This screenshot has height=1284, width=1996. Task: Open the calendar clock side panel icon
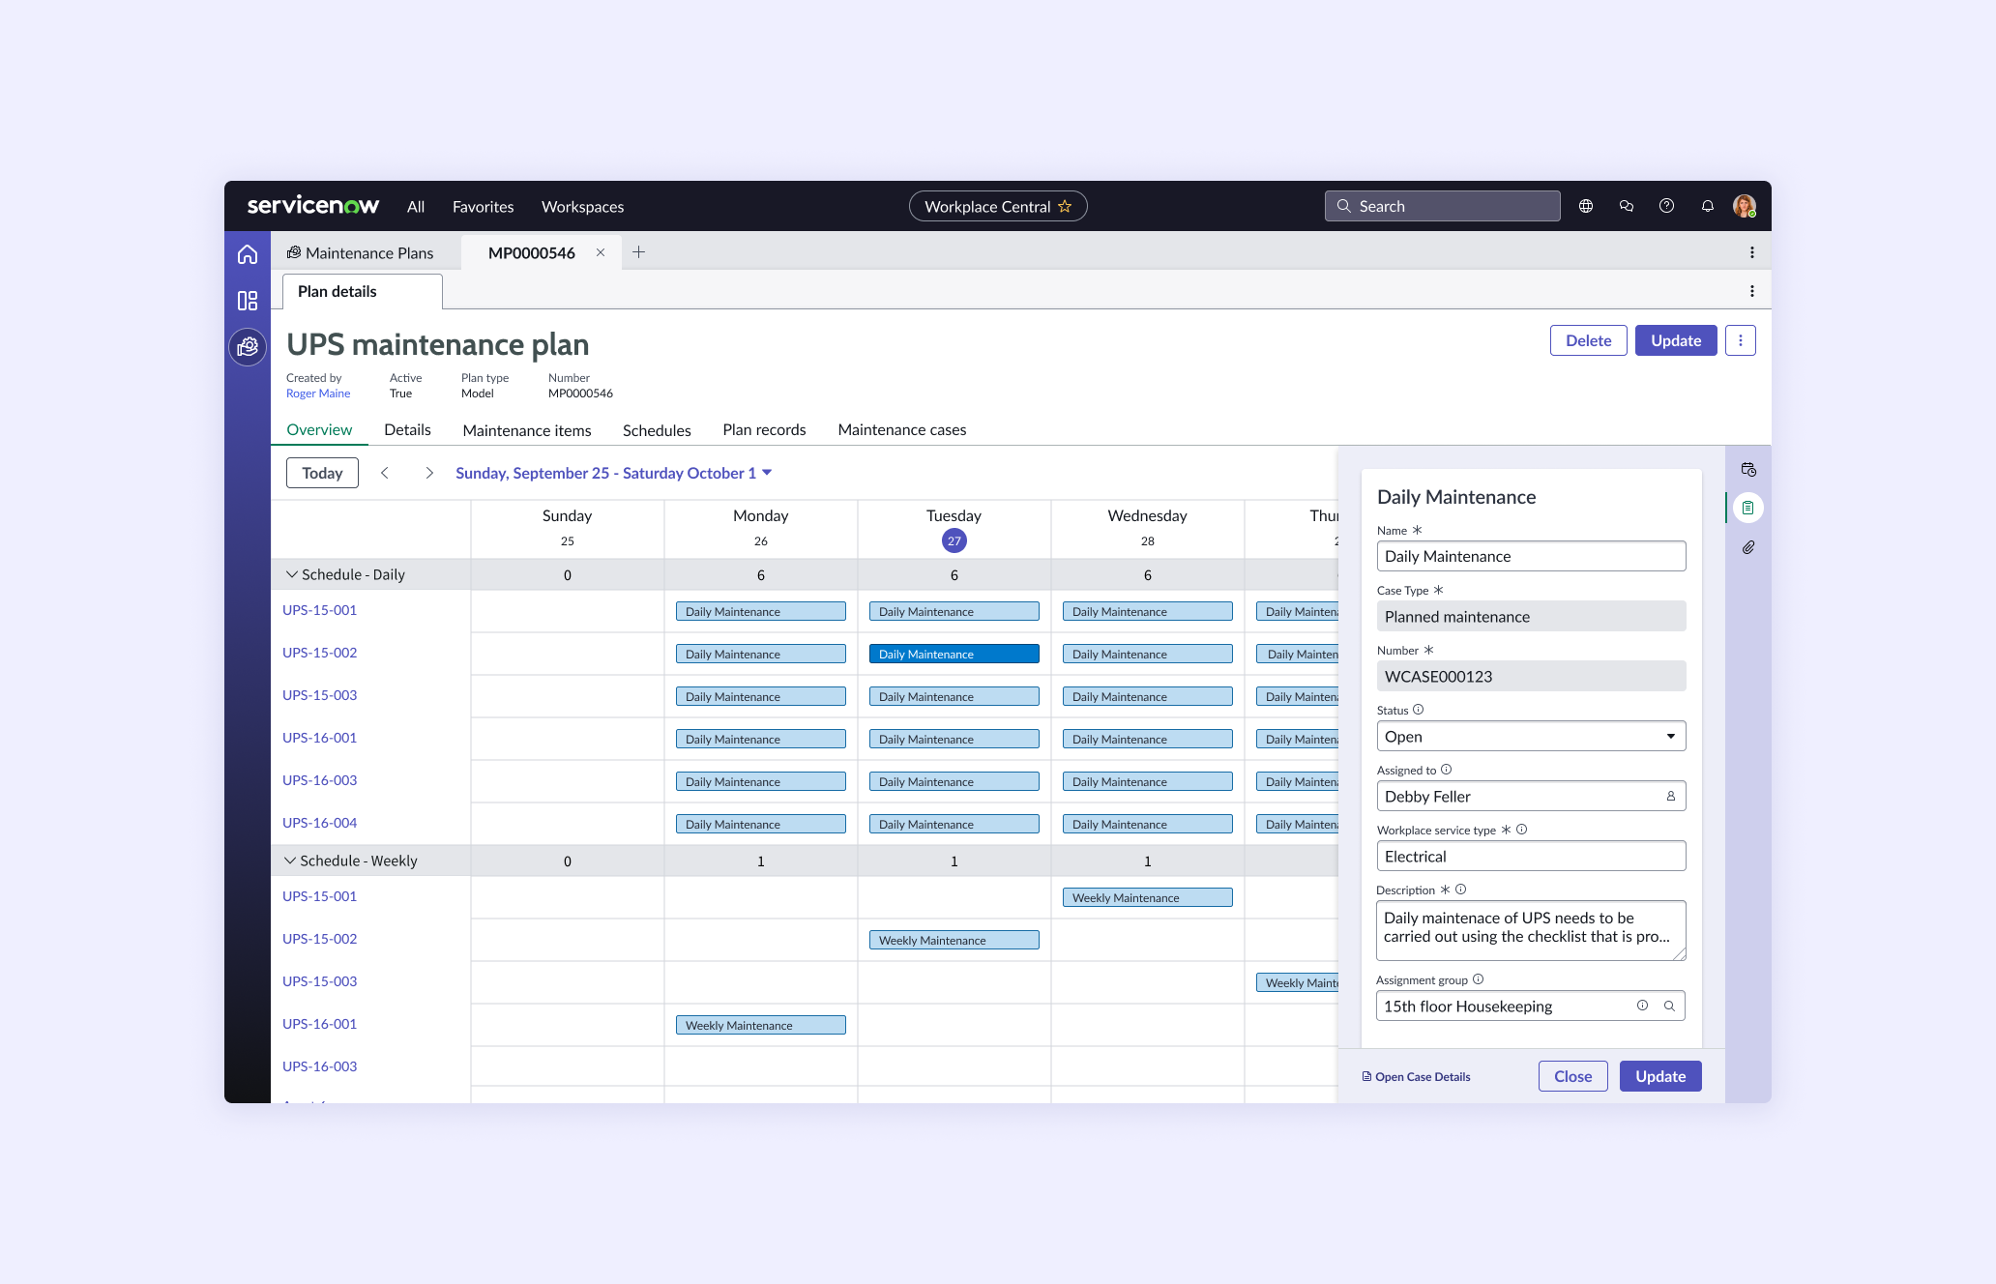tap(1748, 470)
